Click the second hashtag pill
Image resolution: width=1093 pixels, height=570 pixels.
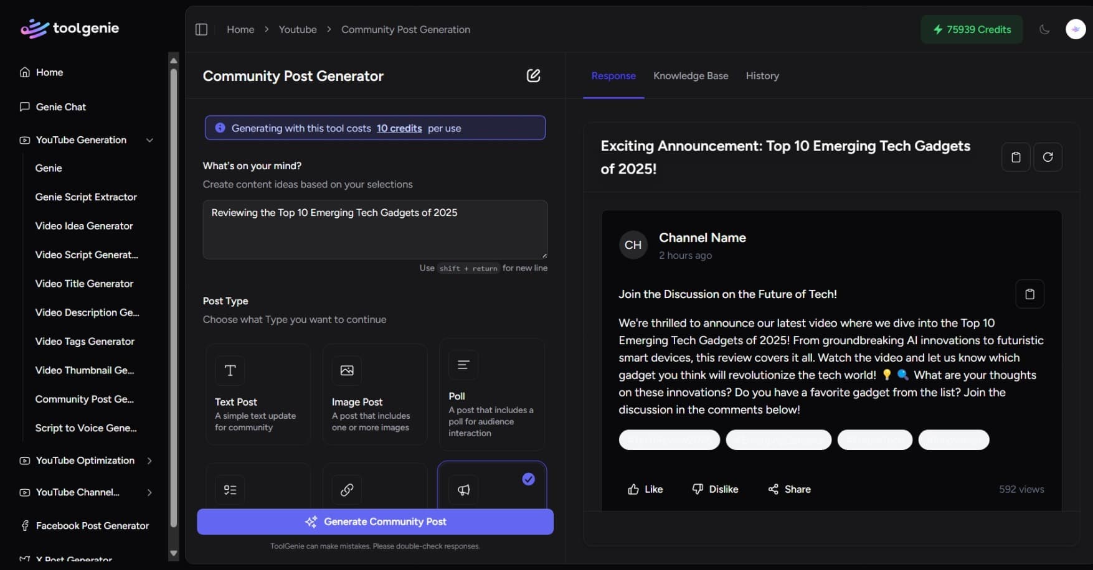point(778,440)
